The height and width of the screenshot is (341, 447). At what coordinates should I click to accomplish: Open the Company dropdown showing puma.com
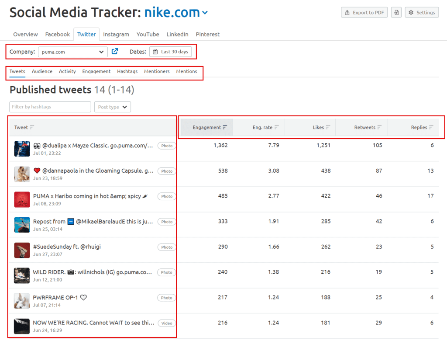[x=73, y=52]
